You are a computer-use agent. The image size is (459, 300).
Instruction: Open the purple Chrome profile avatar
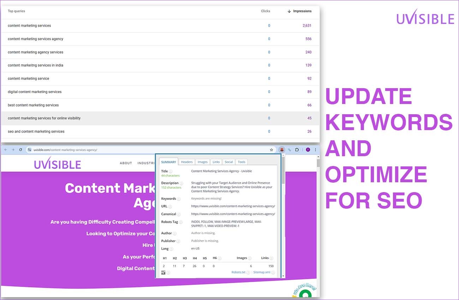[x=308, y=150]
